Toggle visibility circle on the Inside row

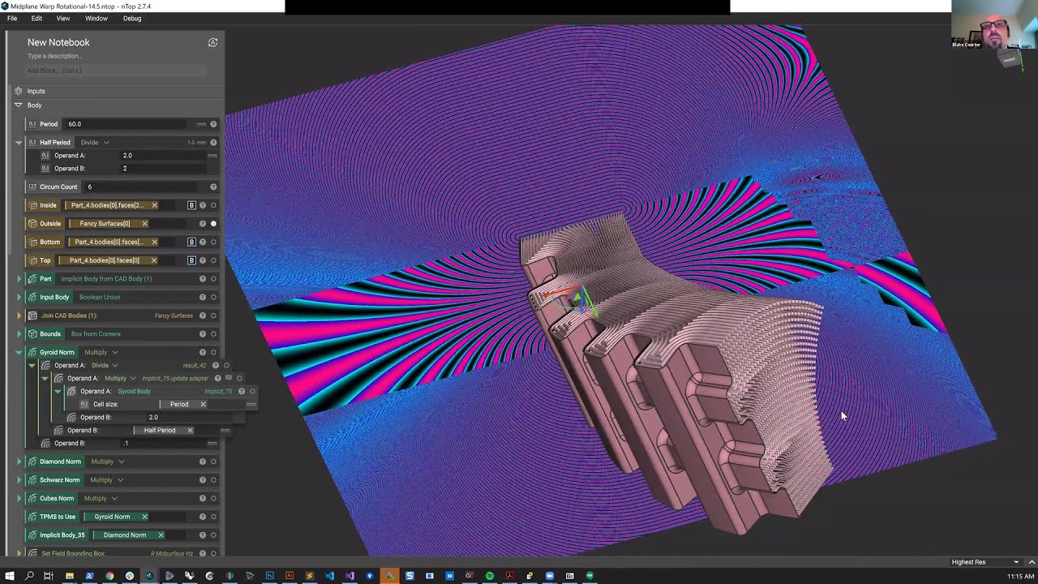[213, 205]
